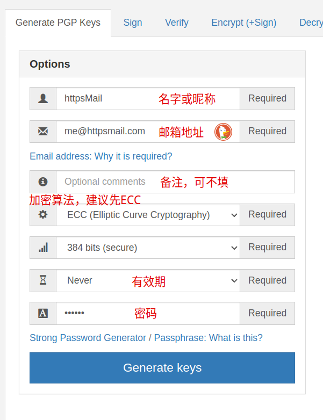The height and width of the screenshot is (420, 323).
Task: Click the letter A icon beside passphrase field
Action: 43,313
